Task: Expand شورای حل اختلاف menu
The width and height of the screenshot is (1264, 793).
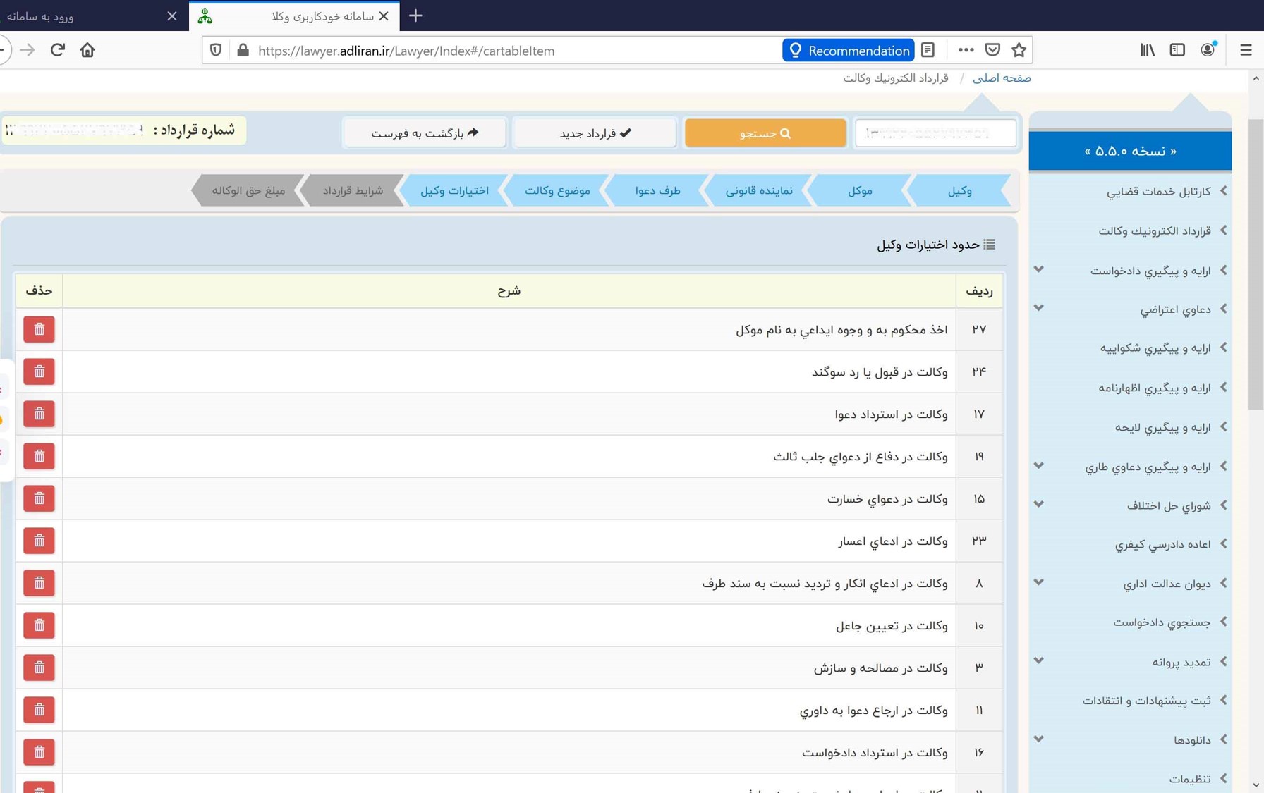Action: pos(1038,504)
